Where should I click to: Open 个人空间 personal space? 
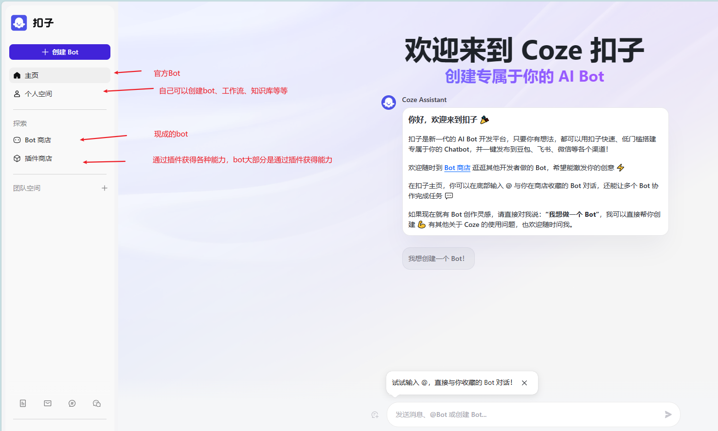pyautogui.click(x=60, y=94)
